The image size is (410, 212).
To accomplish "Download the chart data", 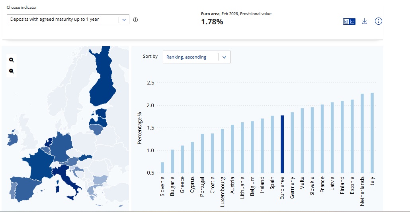I will (x=364, y=21).
